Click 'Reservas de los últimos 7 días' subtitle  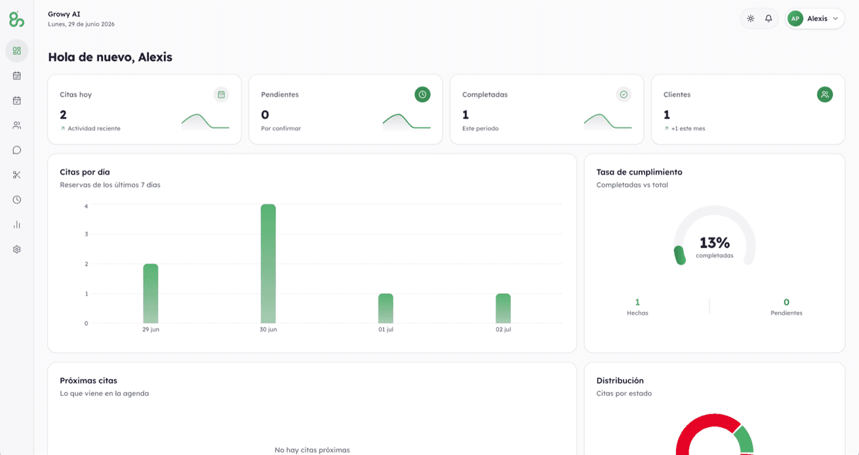coord(110,185)
